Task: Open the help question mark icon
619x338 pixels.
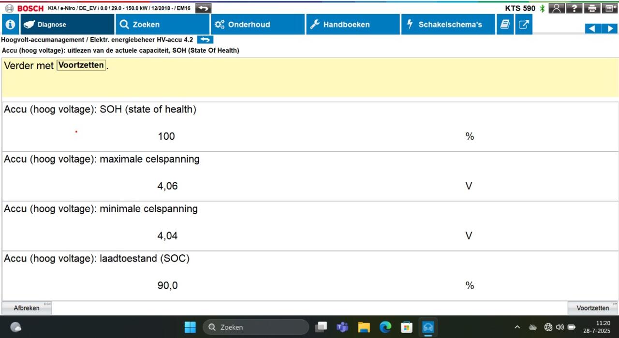Action: pyautogui.click(x=574, y=8)
